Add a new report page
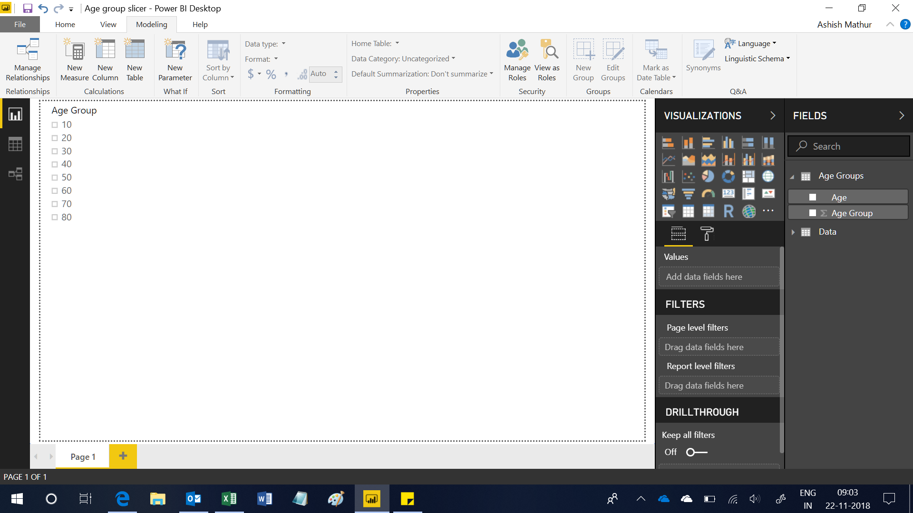 [123, 456]
